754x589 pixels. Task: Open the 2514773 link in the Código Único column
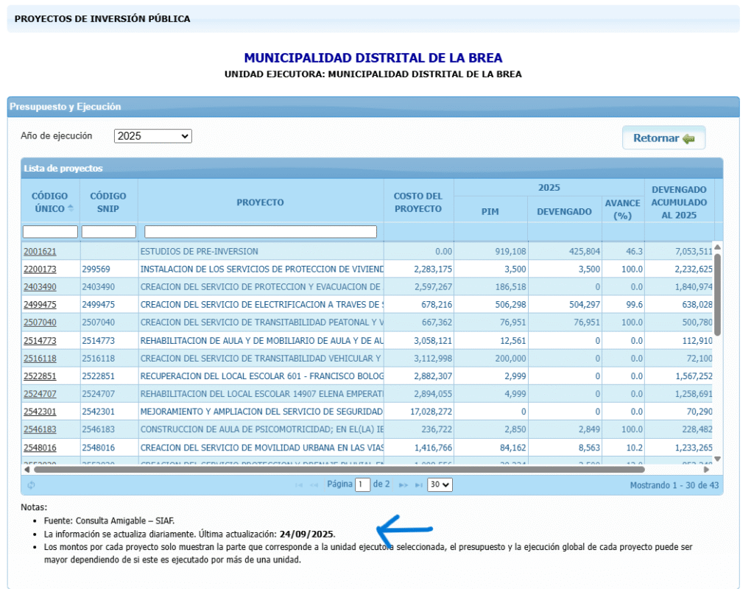click(x=40, y=341)
